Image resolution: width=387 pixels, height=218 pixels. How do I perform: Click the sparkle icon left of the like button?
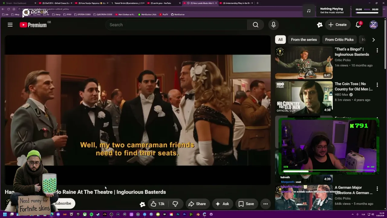[x=142, y=204]
